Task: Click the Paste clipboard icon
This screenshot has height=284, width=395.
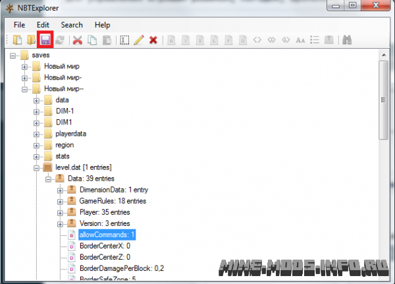Action: (107, 40)
